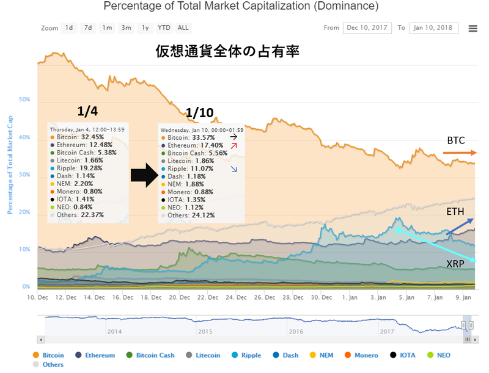
Task: Click the '5. Jan' axis label
Action: [x=406, y=298]
